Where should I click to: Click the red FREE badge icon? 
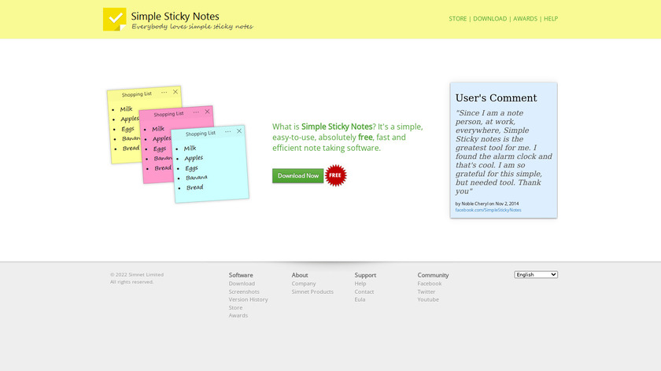tap(335, 175)
